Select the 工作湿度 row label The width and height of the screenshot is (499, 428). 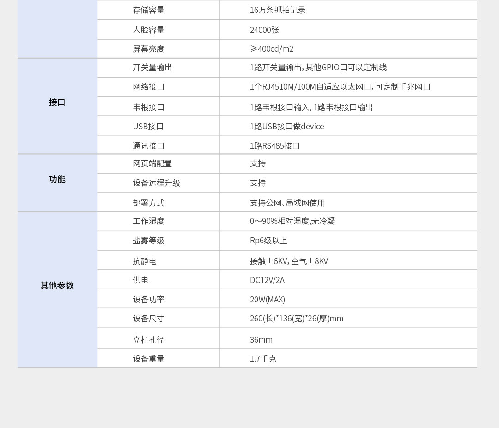(148, 221)
